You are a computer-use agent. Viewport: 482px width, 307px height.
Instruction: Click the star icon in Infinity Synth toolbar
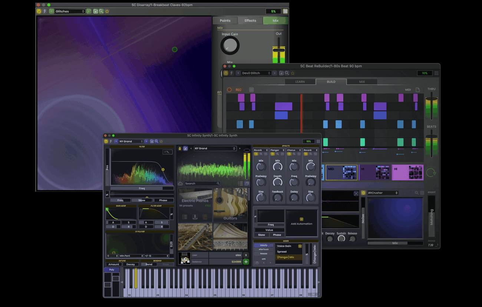161,141
